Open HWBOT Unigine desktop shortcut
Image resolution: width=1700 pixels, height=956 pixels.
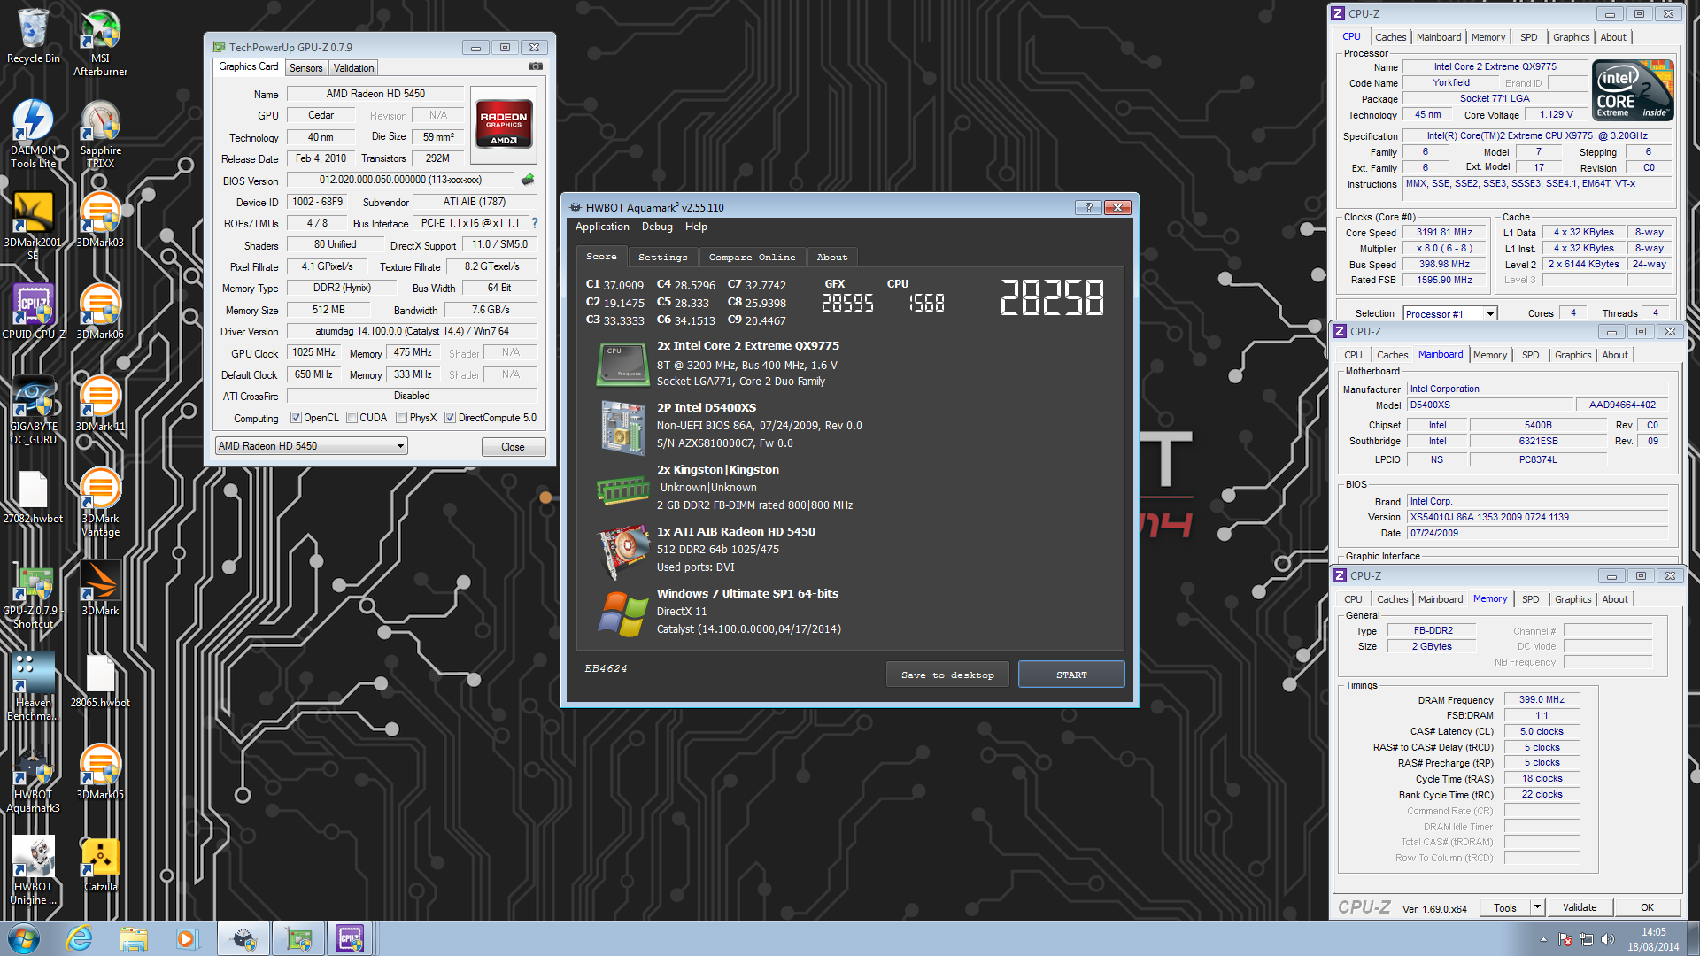(x=34, y=870)
